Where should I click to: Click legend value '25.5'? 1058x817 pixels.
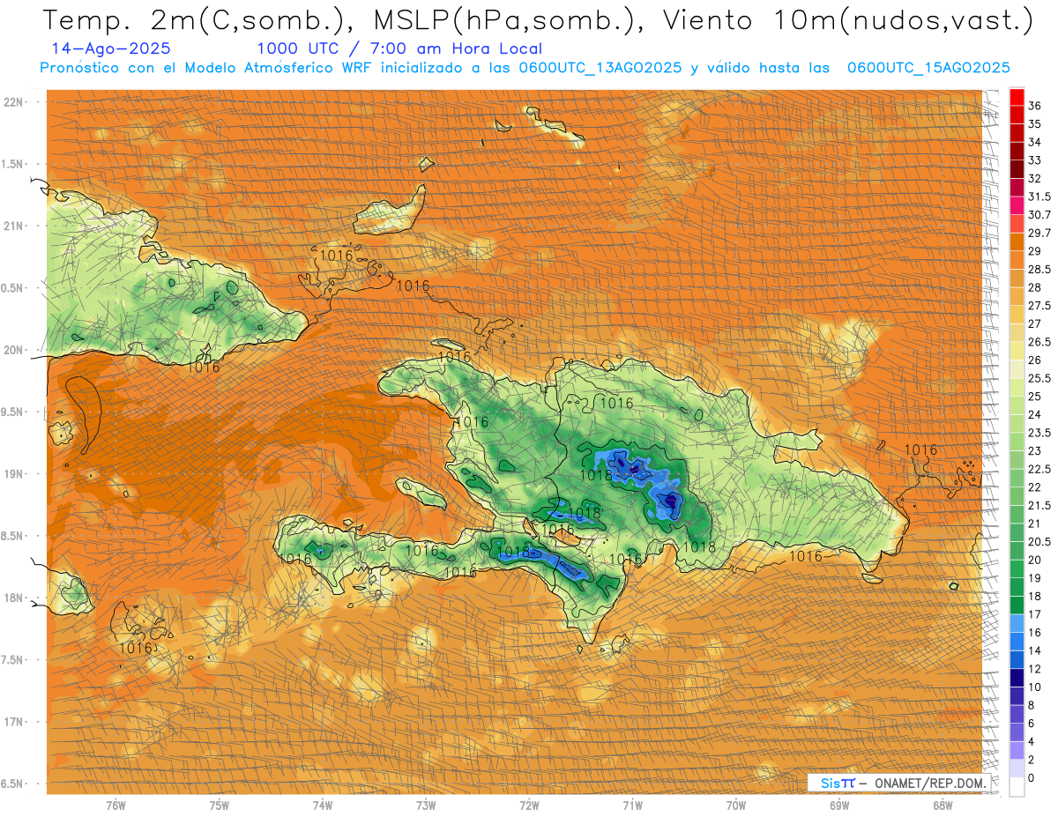click(x=1039, y=378)
